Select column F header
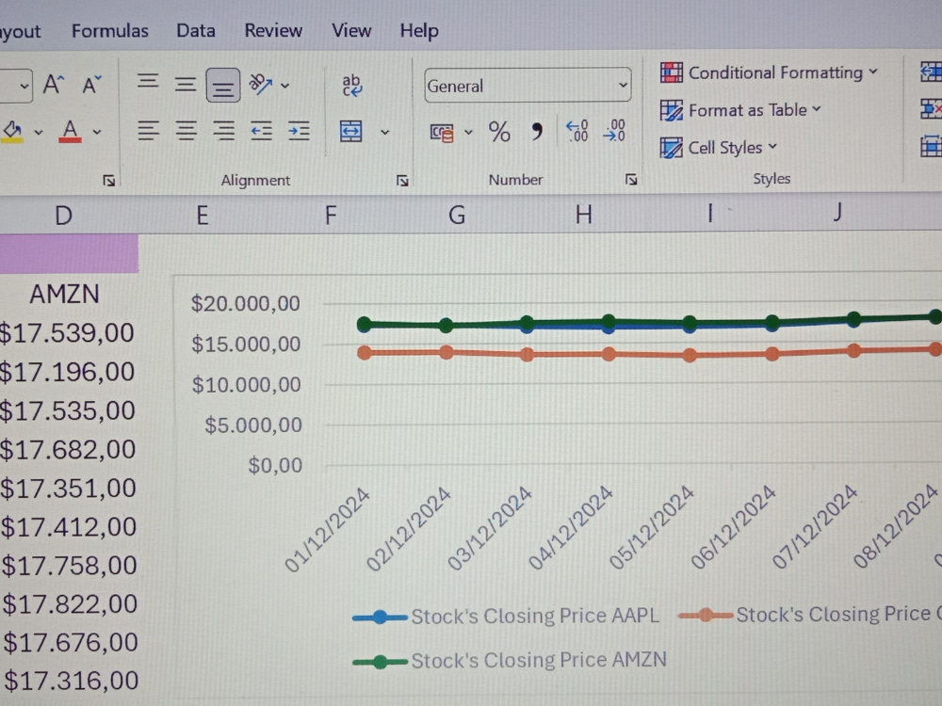This screenshot has width=942, height=706. (331, 215)
